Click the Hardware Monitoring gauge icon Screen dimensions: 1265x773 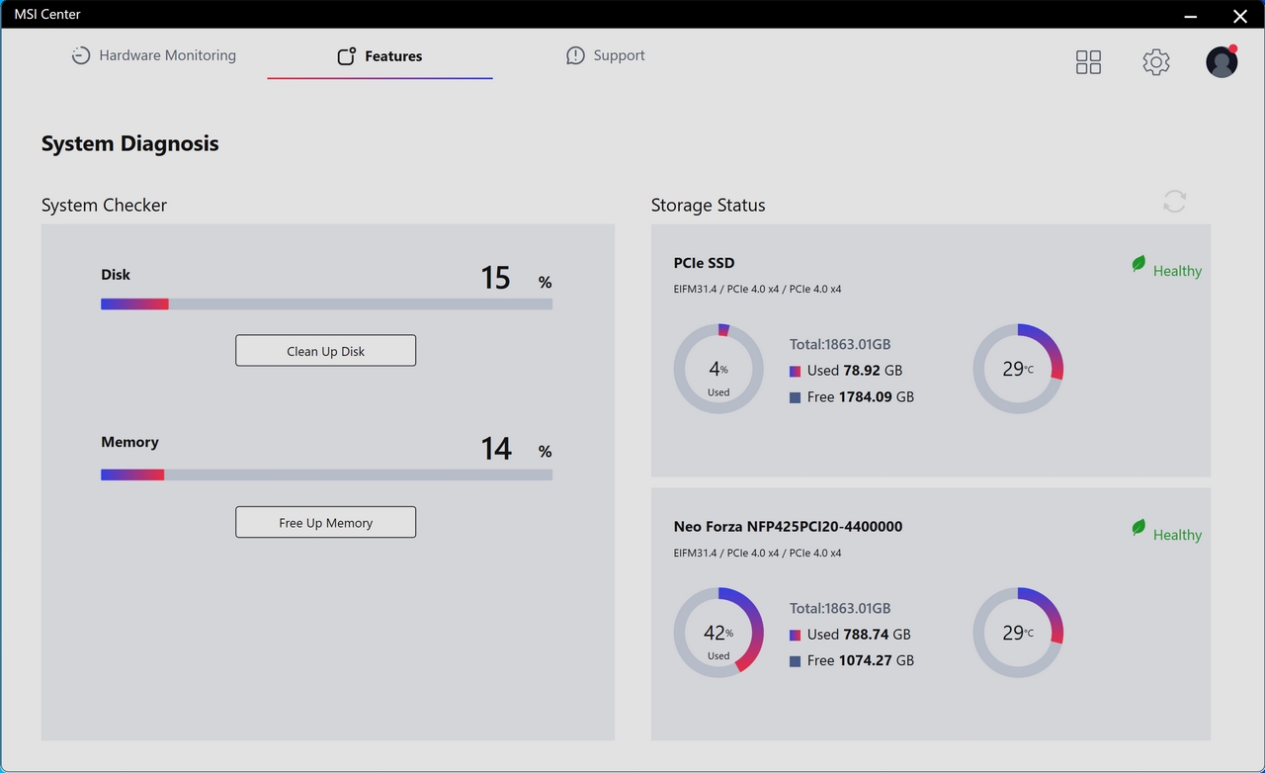point(81,55)
